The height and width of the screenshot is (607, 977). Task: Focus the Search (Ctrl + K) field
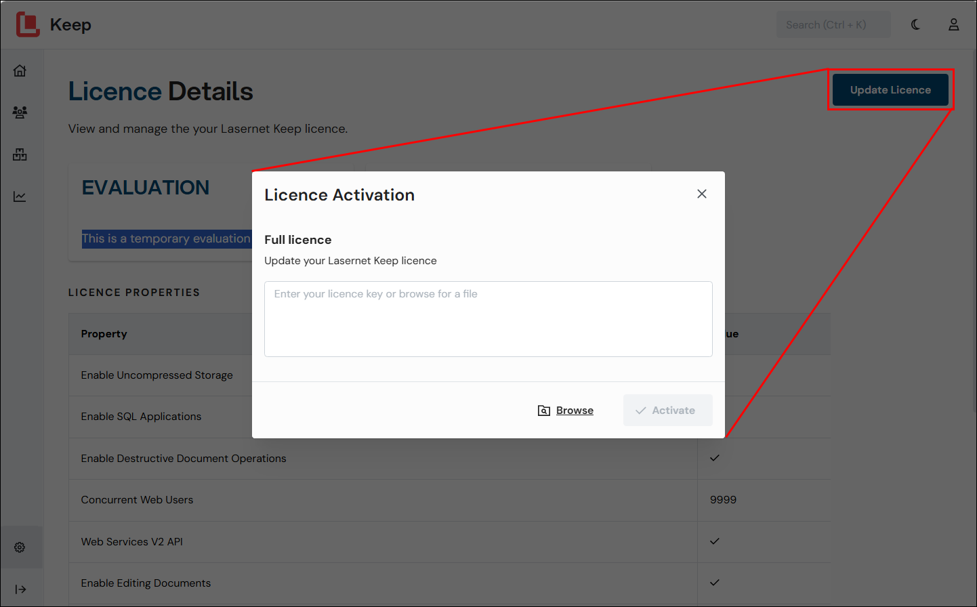[x=833, y=24]
